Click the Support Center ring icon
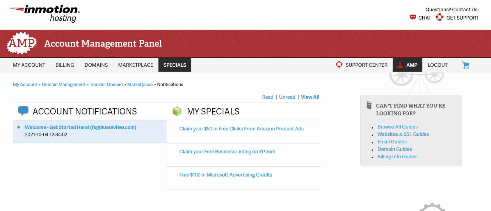This screenshot has height=211, width=491. tap(339, 65)
